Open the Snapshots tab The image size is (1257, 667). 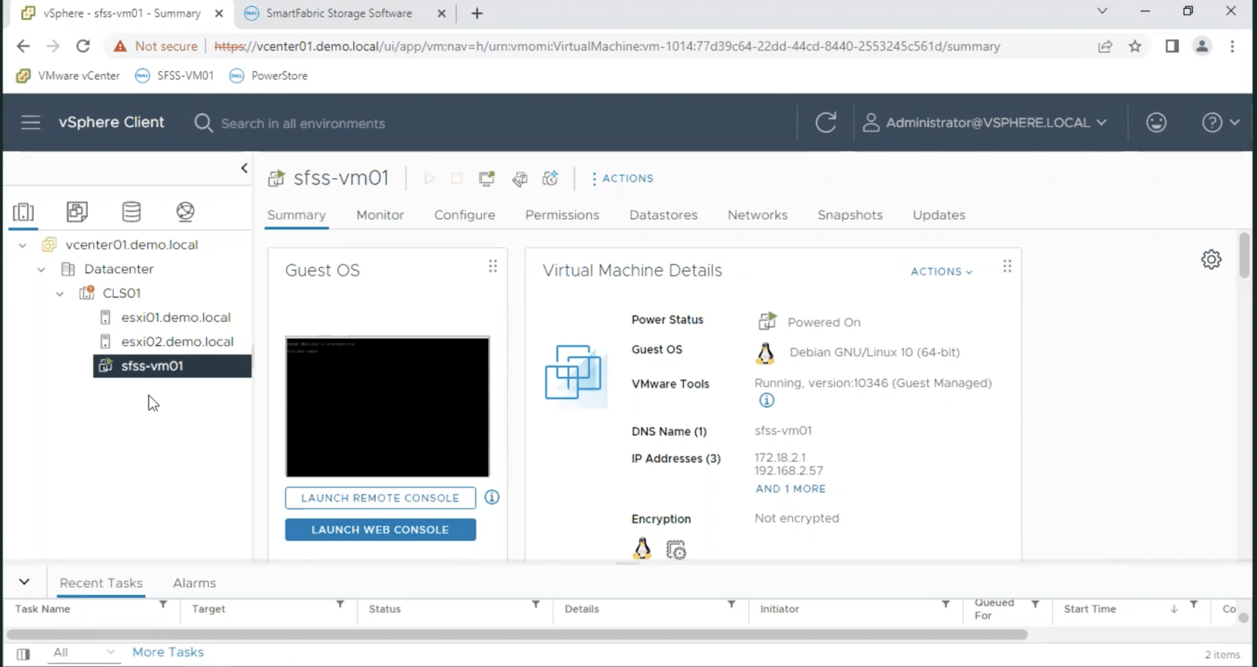click(x=850, y=215)
